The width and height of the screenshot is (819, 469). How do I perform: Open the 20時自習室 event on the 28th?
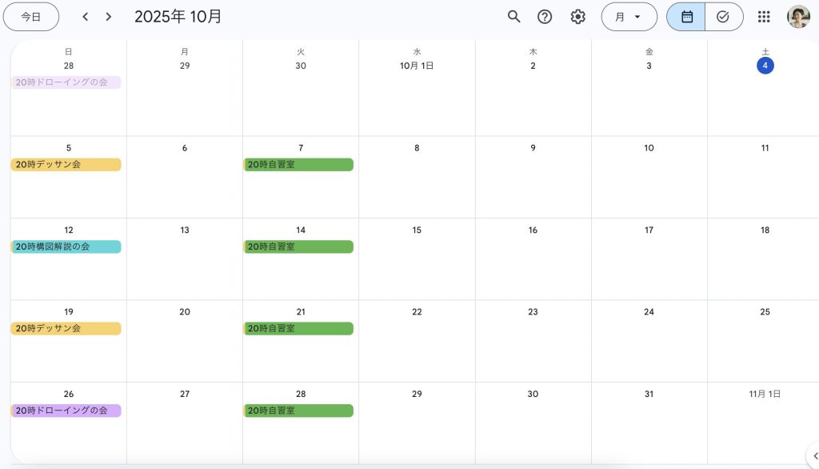pyautogui.click(x=298, y=411)
